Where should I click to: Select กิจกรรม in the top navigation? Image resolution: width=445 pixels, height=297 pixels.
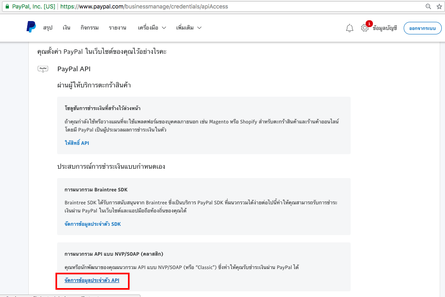pyautogui.click(x=89, y=28)
